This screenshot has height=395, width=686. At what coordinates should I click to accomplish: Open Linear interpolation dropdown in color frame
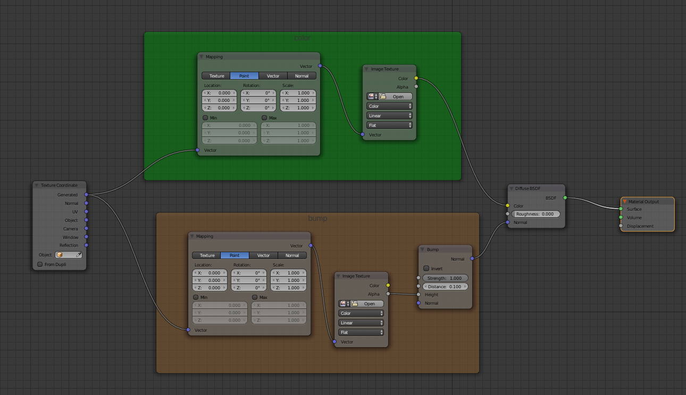pyautogui.click(x=389, y=116)
